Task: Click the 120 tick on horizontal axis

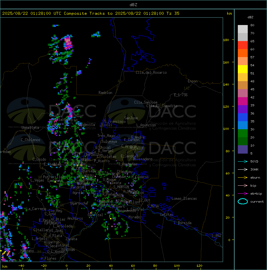Action: point(199,266)
